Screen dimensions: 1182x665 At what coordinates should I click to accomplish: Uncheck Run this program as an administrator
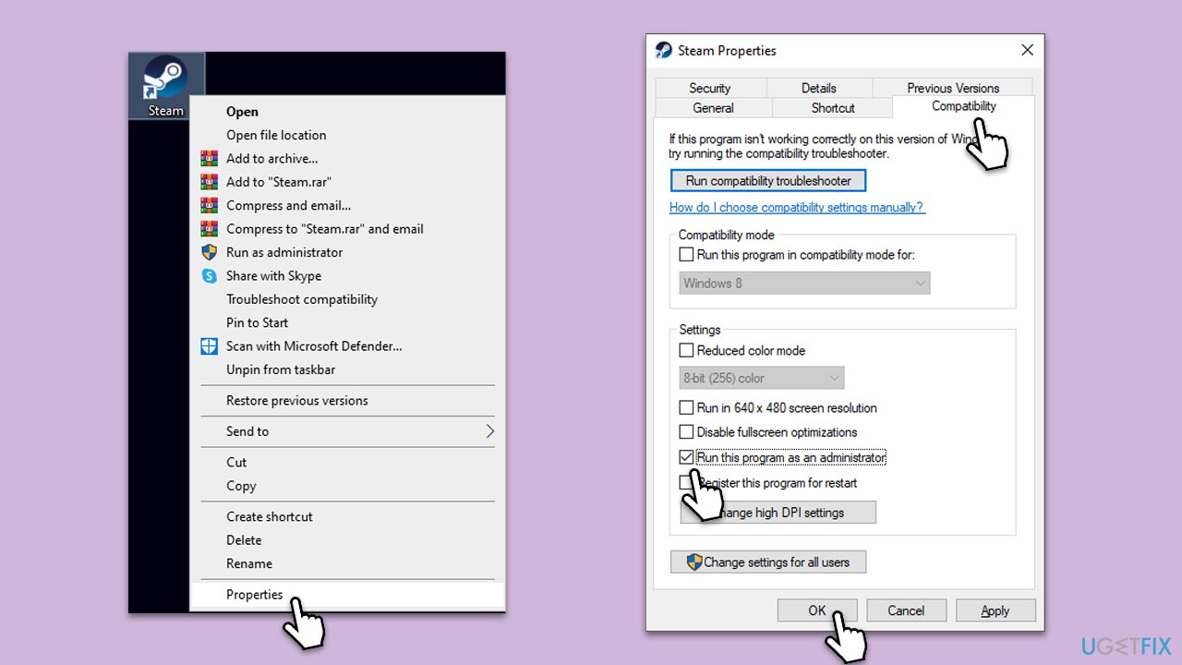686,457
